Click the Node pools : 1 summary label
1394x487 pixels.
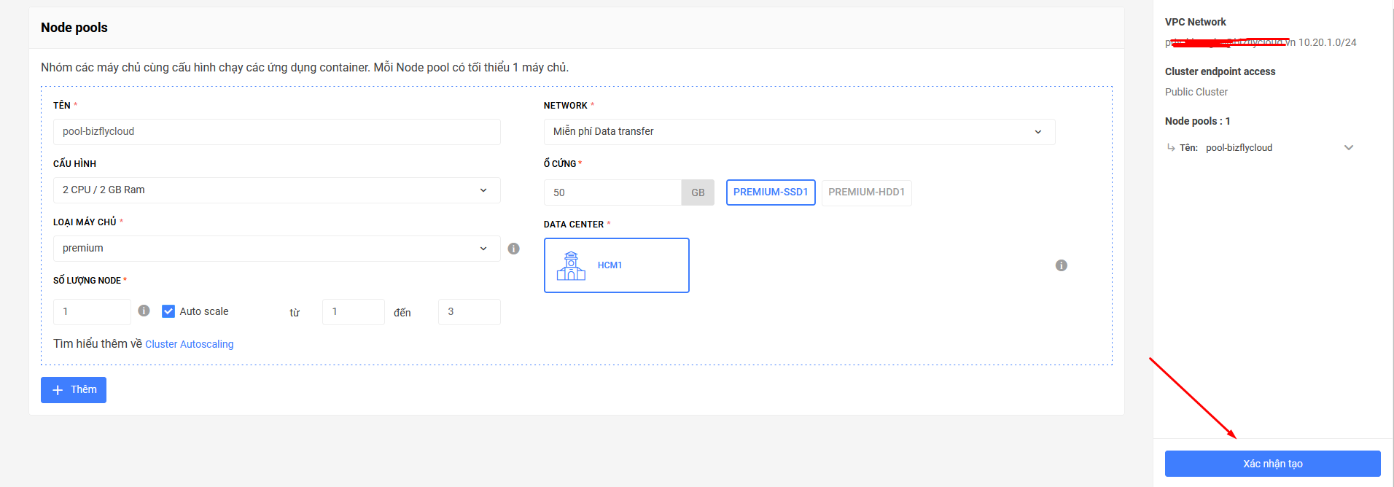coord(1197,121)
